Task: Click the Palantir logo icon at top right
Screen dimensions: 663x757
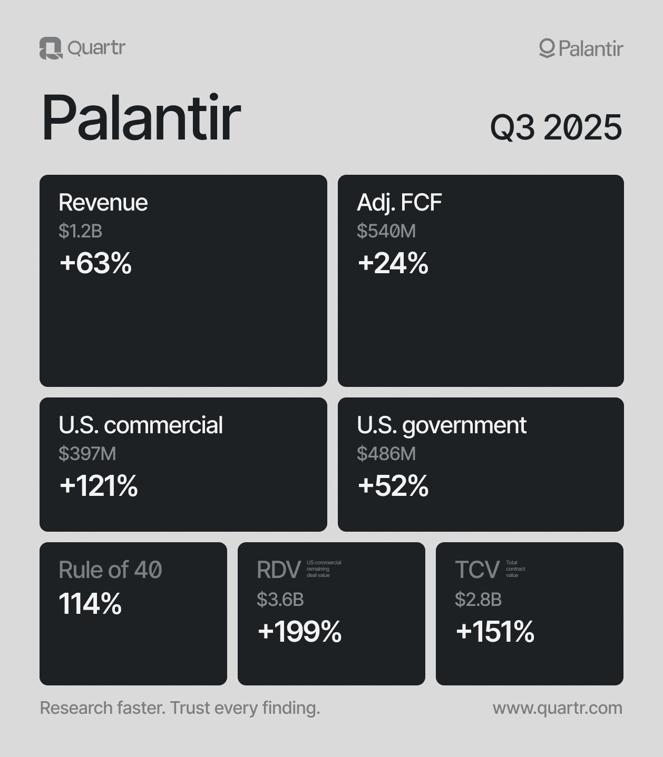Action: [x=547, y=48]
